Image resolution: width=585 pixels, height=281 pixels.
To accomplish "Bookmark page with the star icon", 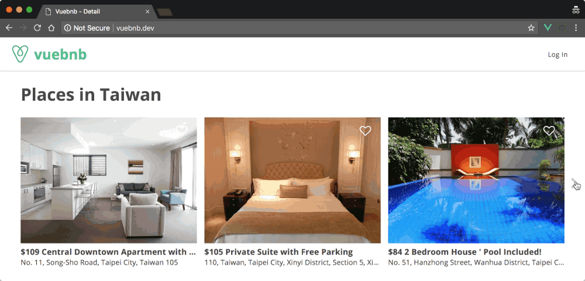I will (531, 28).
